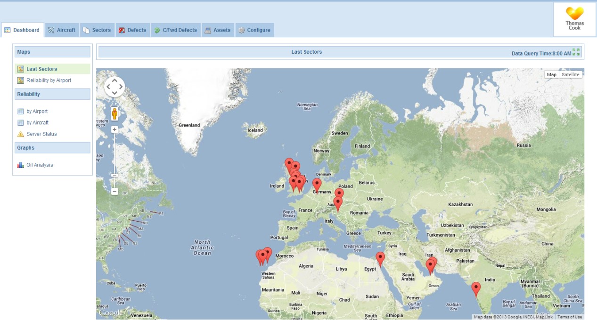View Server Status page

coord(41,134)
